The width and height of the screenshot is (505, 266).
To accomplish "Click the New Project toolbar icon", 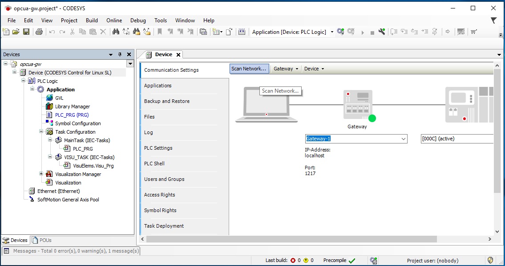I will point(6,32).
